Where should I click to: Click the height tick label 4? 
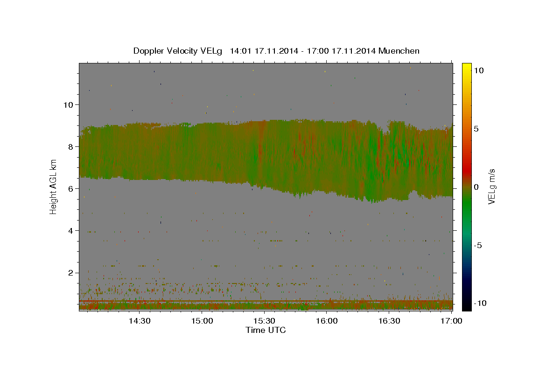[71, 231]
